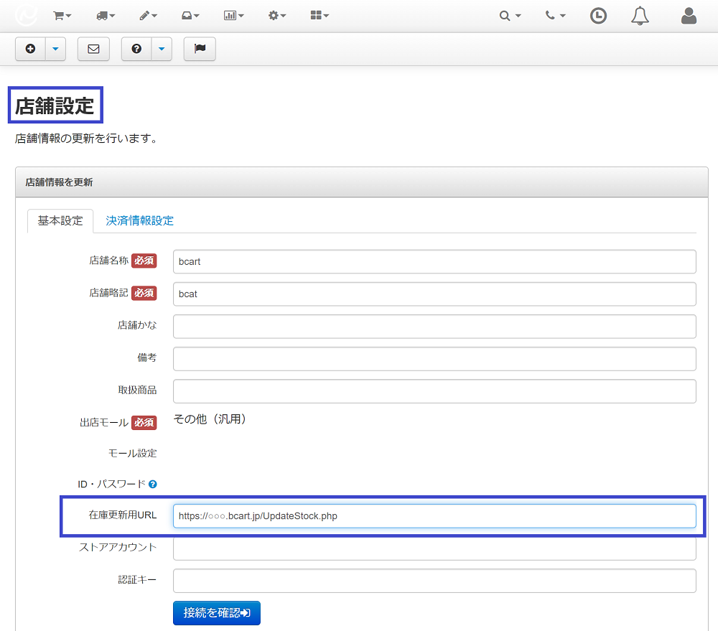
Task: Open the user profile icon
Action: pyautogui.click(x=689, y=16)
